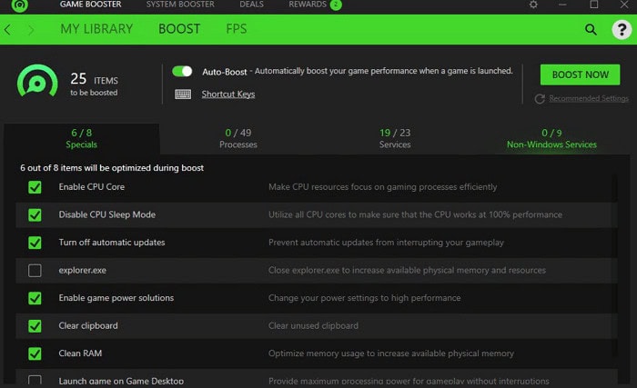Click 'Make CPU resources focus' description
Screen dimensions: 637x388
[x=383, y=187]
